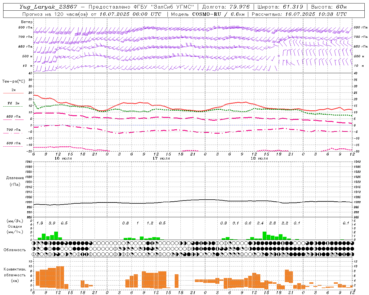The width and height of the screenshot is (369, 295).
Task: Click the black pressure curve
Action: tap(193, 200)
